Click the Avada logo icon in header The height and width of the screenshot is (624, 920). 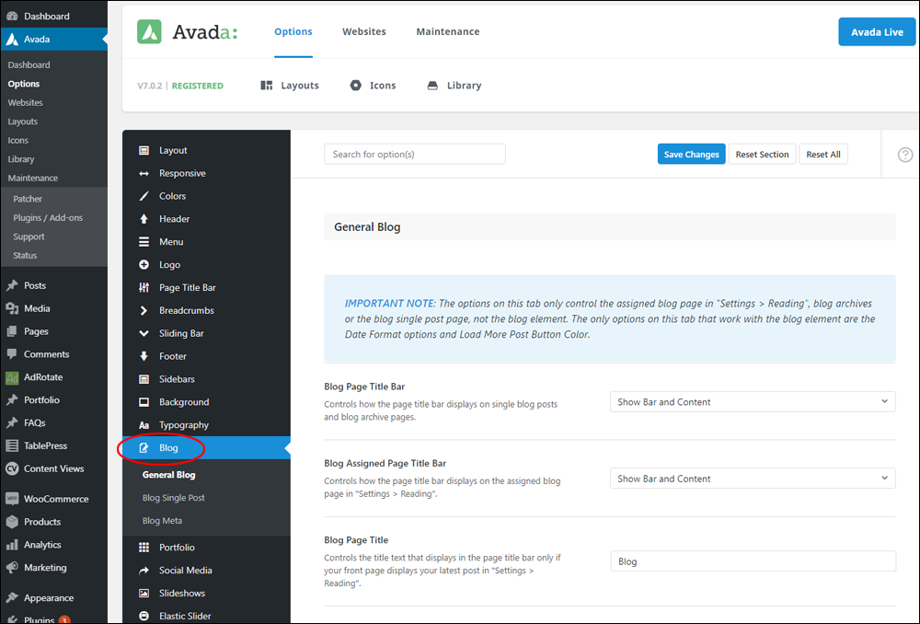(x=149, y=31)
